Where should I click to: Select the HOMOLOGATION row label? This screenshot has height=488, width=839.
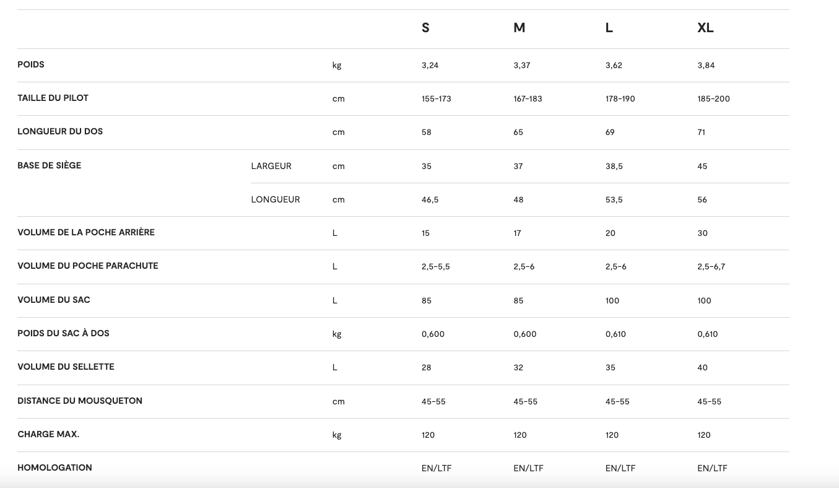[x=54, y=468]
